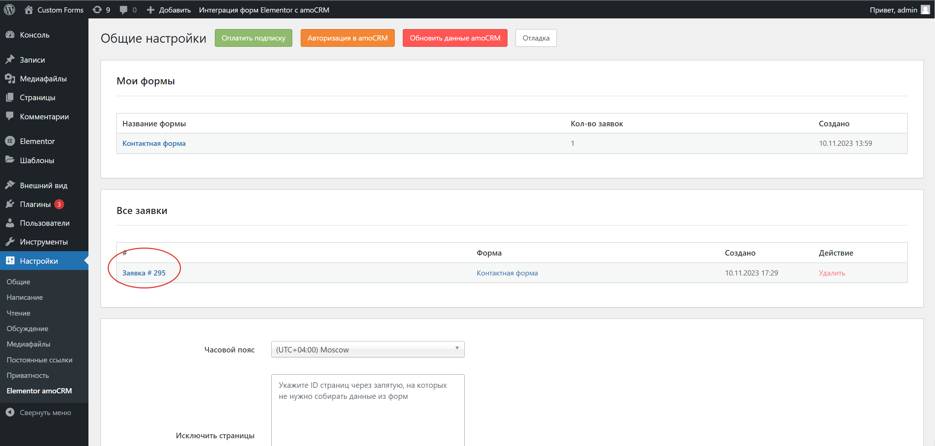The height and width of the screenshot is (446, 935).
Task: Open Пользователи via the user icon
Action: point(10,223)
